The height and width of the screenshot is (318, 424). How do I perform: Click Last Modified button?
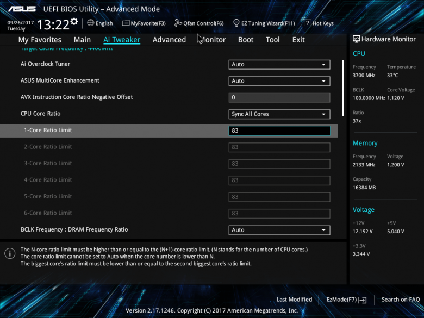[x=294, y=300]
